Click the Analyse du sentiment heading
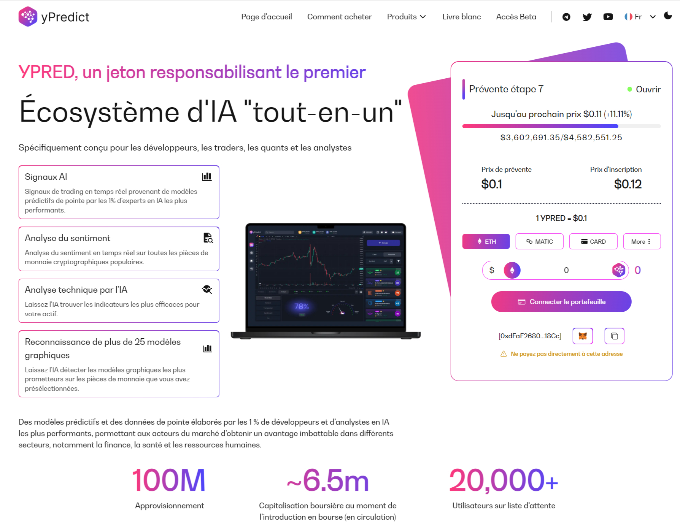The image size is (680, 528). coord(67,238)
